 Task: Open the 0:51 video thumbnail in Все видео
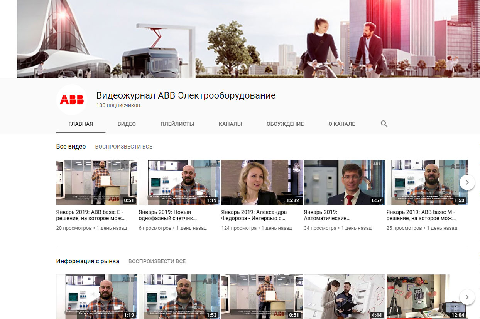point(97,182)
